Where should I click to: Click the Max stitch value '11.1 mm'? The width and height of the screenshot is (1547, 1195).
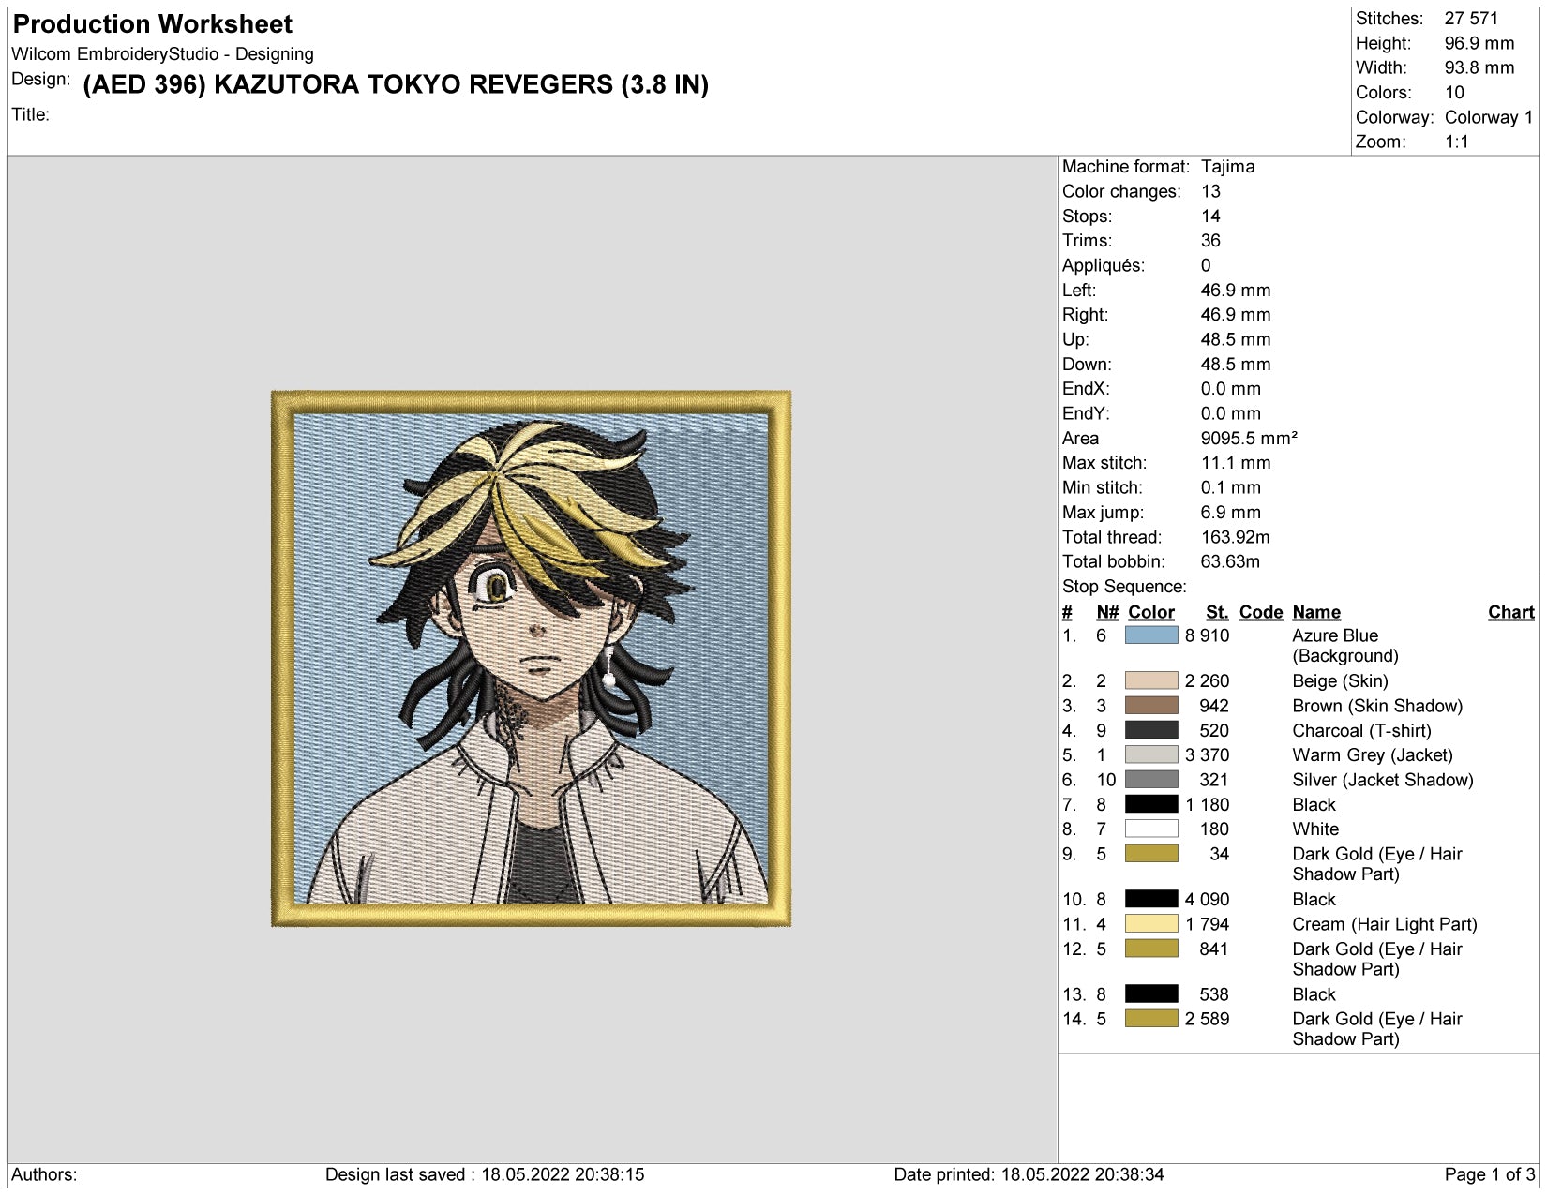click(x=1236, y=463)
